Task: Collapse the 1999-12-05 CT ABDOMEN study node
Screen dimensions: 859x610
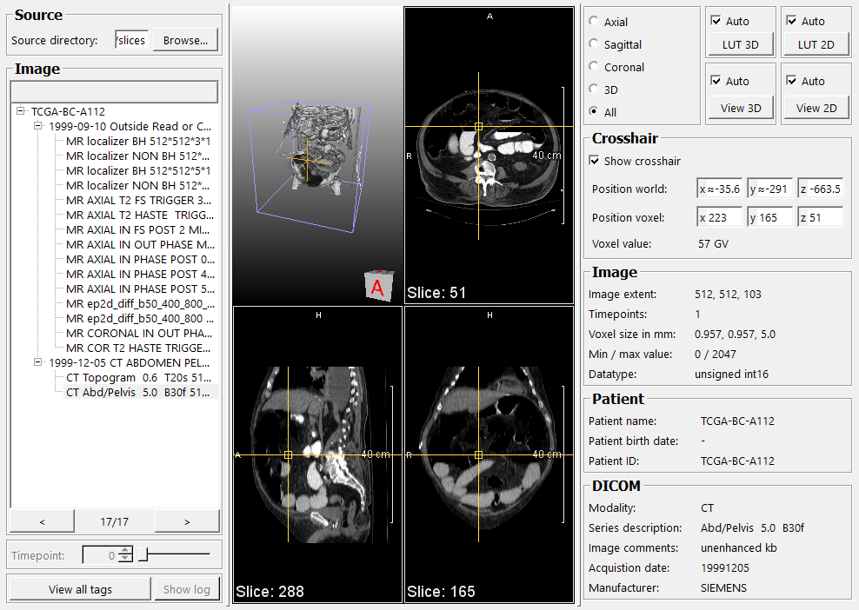Action: (x=37, y=362)
